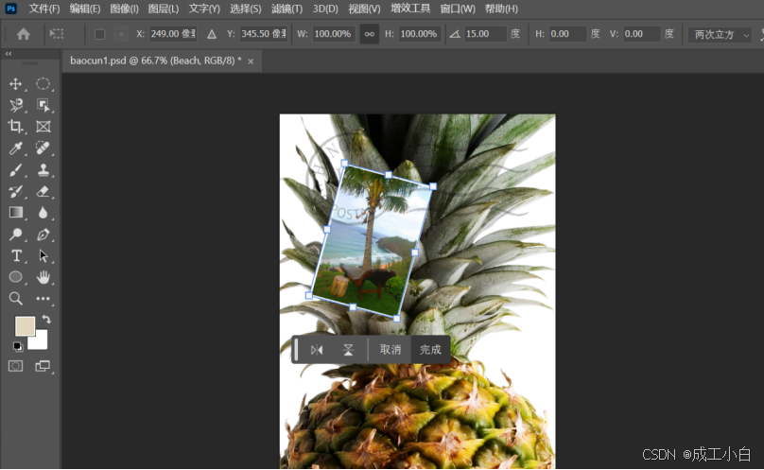This screenshot has height=470, width=764.
Task: Click the vertical skew V field 0.00
Action: coord(641,34)
